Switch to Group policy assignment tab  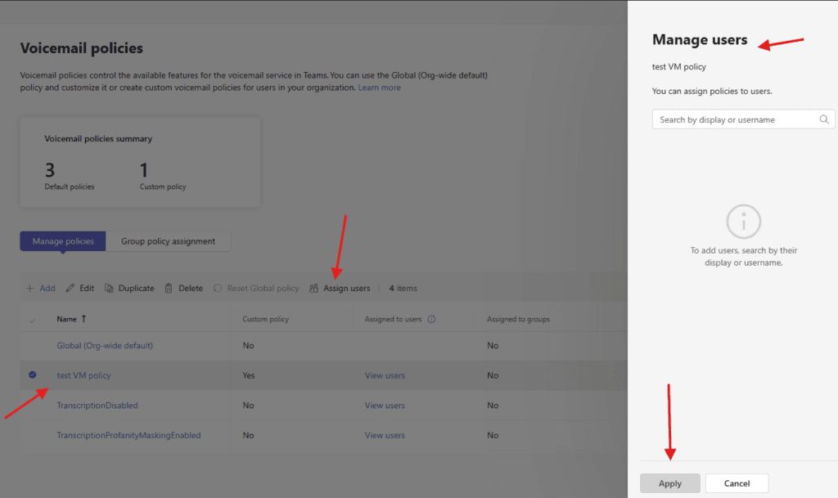pyautogui.click(x=168, y=241)
